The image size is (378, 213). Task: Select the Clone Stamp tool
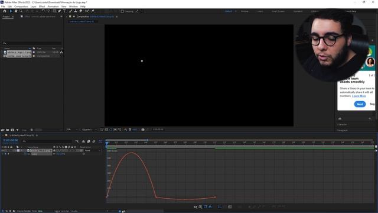pos(76,11)
